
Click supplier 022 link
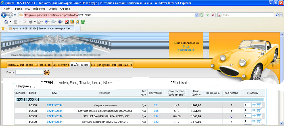[x=156, y=122]
